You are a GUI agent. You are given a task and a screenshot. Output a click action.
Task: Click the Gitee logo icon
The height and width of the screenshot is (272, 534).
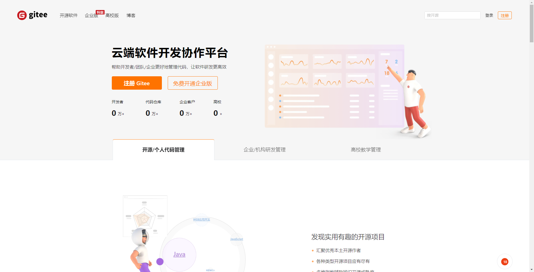pyautogui.click(x=22, y=15)
